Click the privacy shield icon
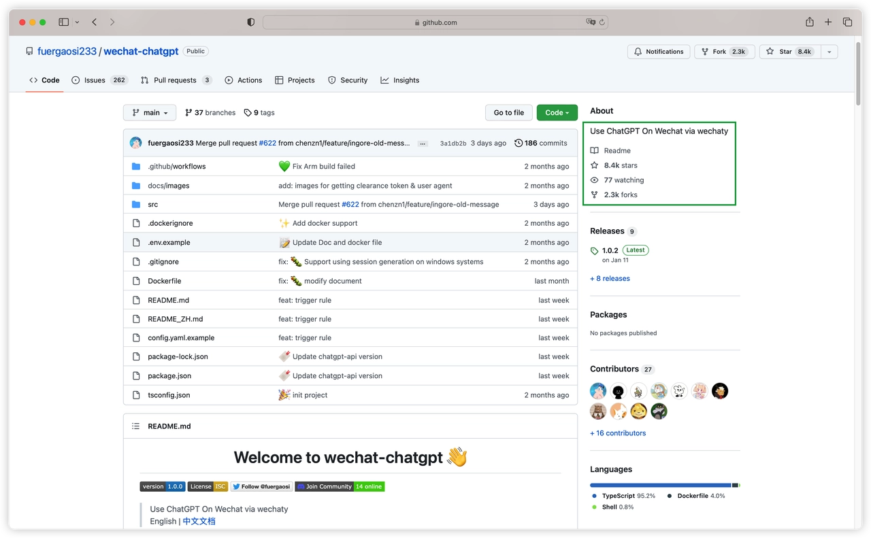871x538 pixels. (x=250, y=22)
